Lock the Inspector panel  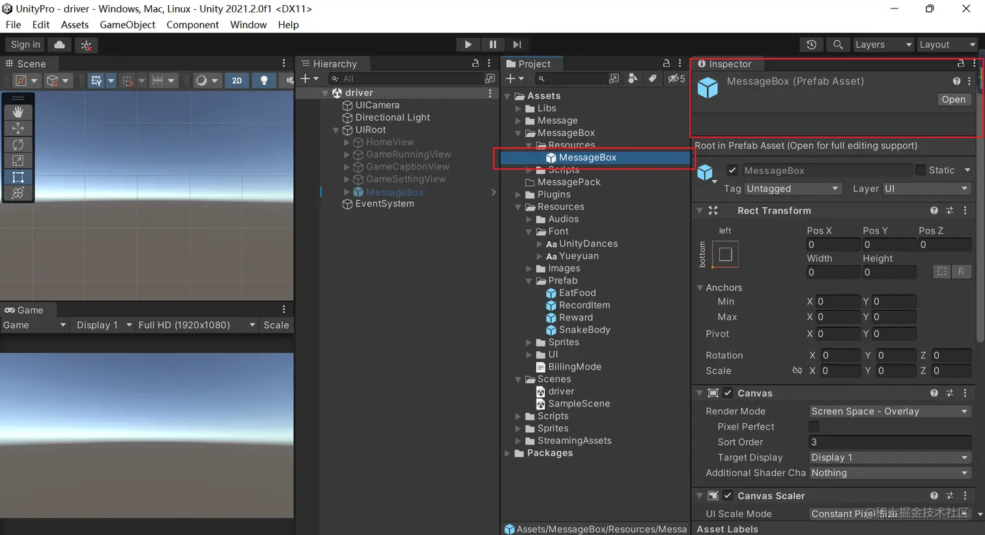tap(960, 63)
